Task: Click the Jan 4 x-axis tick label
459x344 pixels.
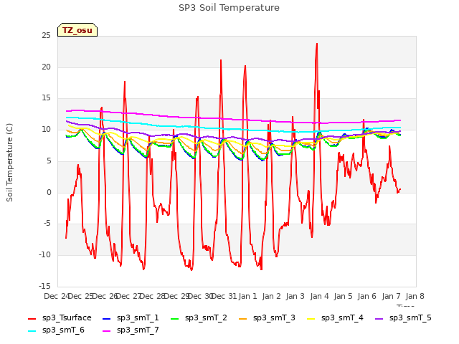Action: [x=319, y=296]
